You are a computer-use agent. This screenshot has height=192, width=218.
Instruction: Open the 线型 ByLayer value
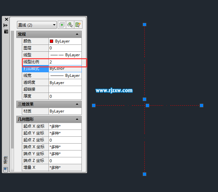click(x=65, y=55)
